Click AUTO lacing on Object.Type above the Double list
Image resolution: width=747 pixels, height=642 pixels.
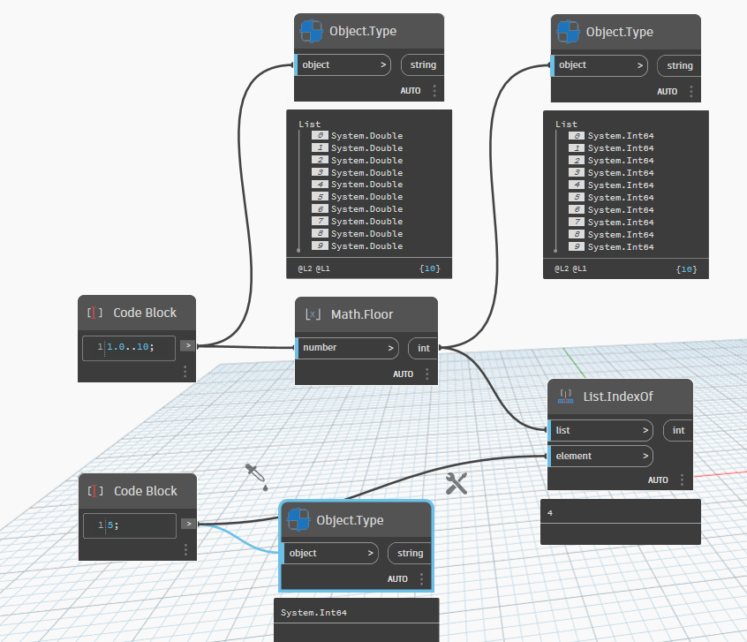pyautogui.click(x=411, y=91)
